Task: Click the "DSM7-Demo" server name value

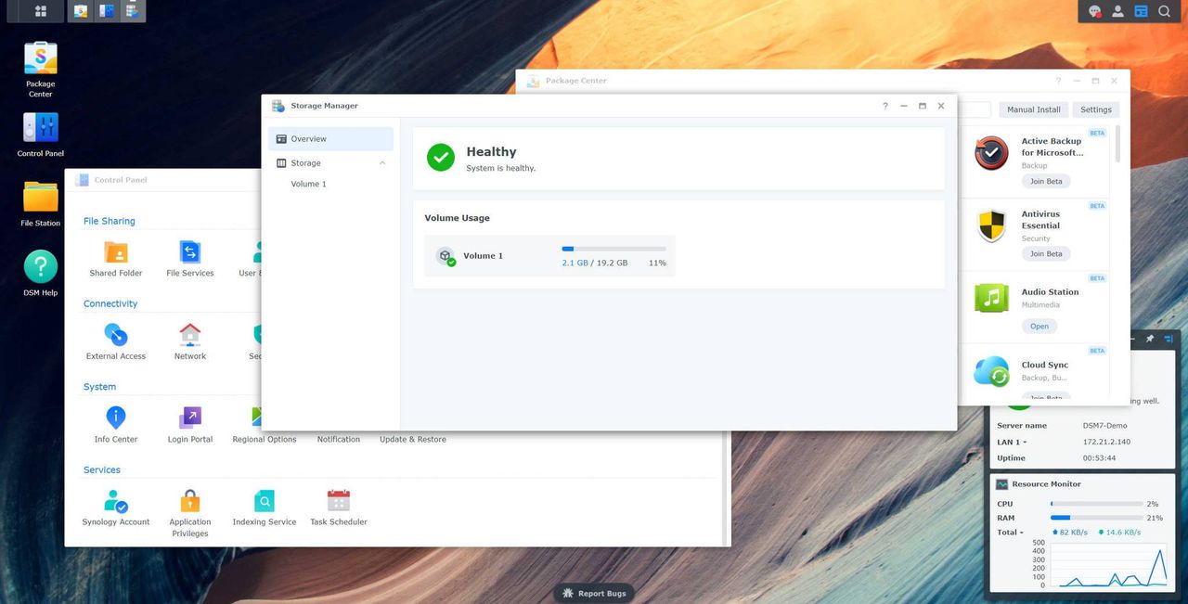Action: click(1105, 426)
